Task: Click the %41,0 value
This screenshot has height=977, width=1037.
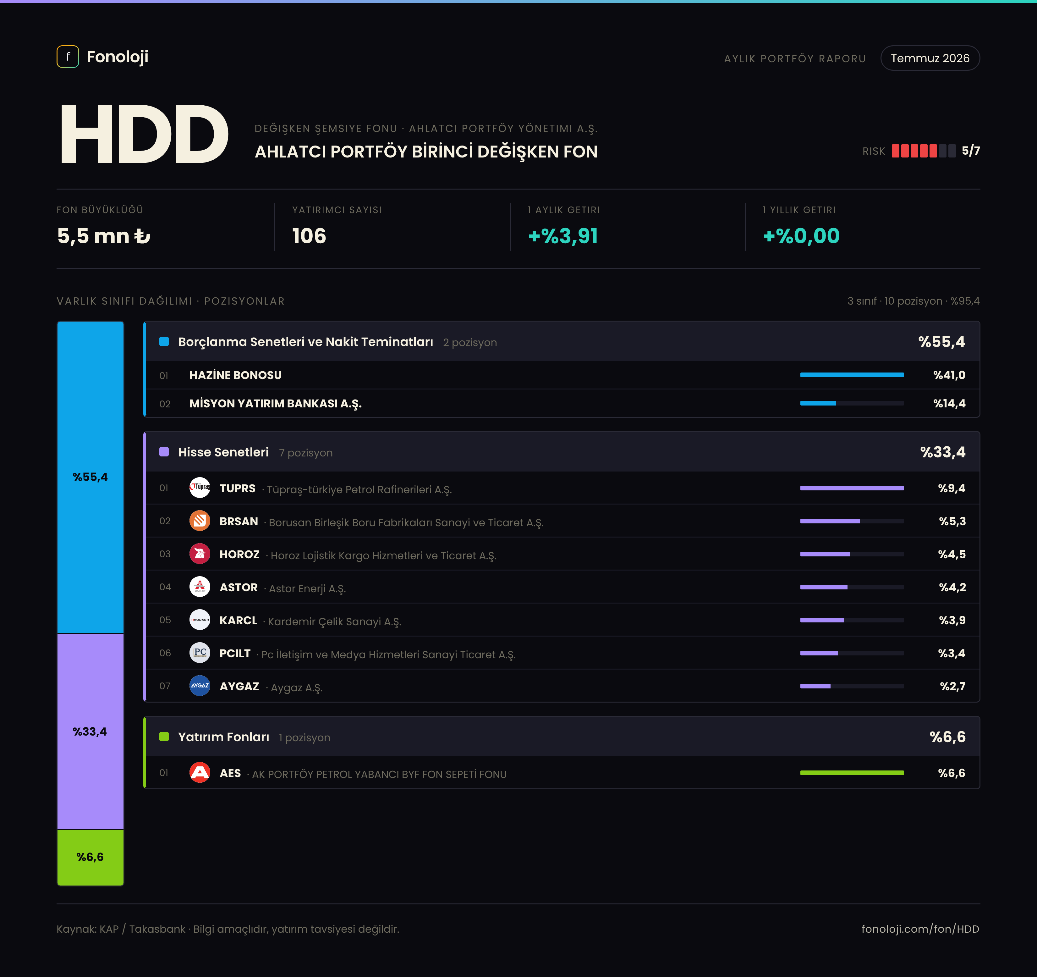Action: pos(949,375)
